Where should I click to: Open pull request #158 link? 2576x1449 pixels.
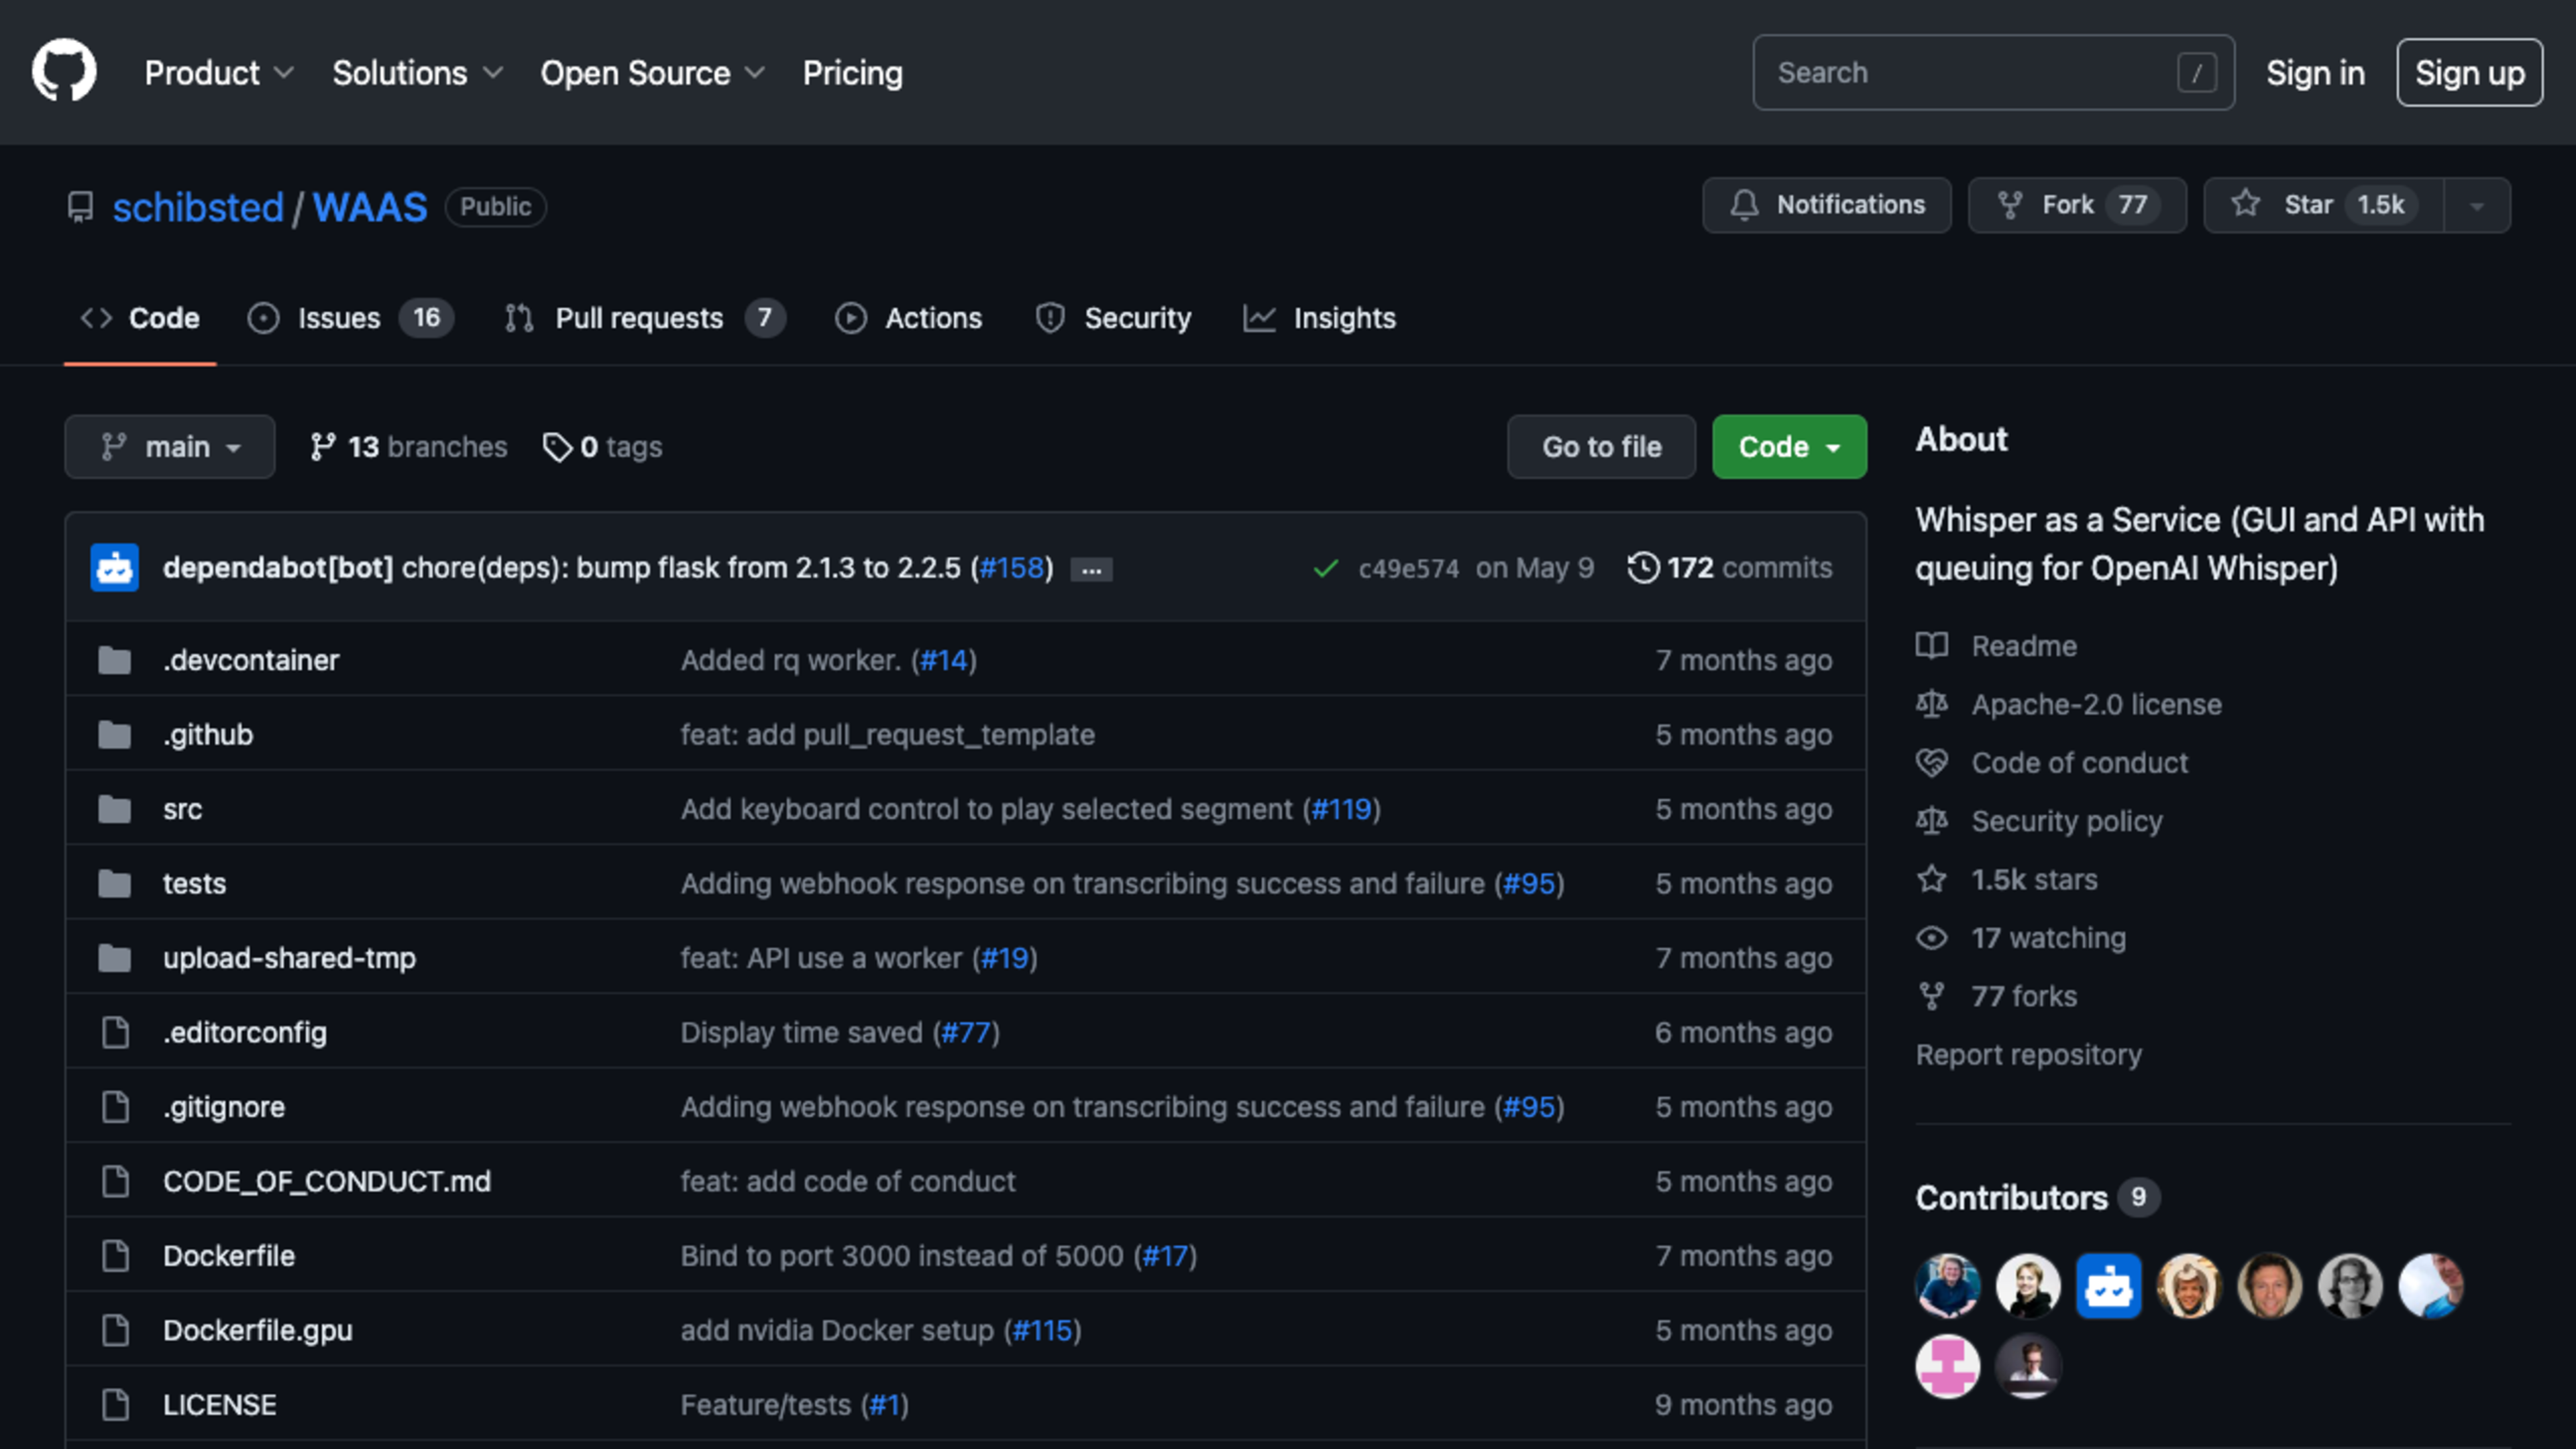pyautogui.click(x=1012, y=568)
